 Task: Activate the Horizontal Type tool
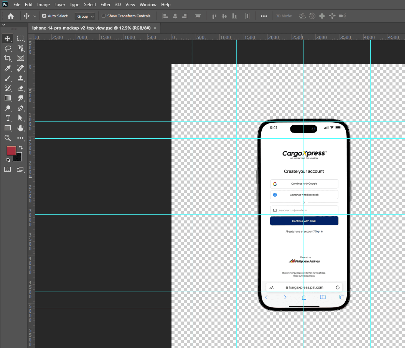(8, 118)
